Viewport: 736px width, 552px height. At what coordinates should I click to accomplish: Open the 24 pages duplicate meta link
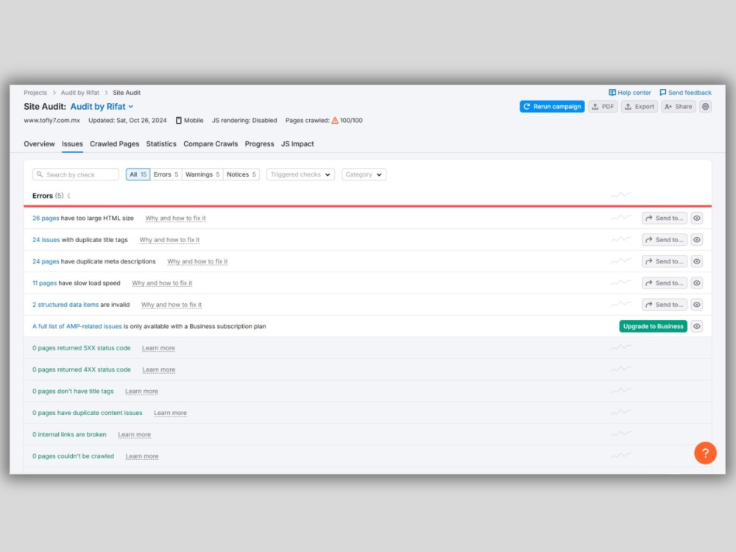tap(46, 261)
